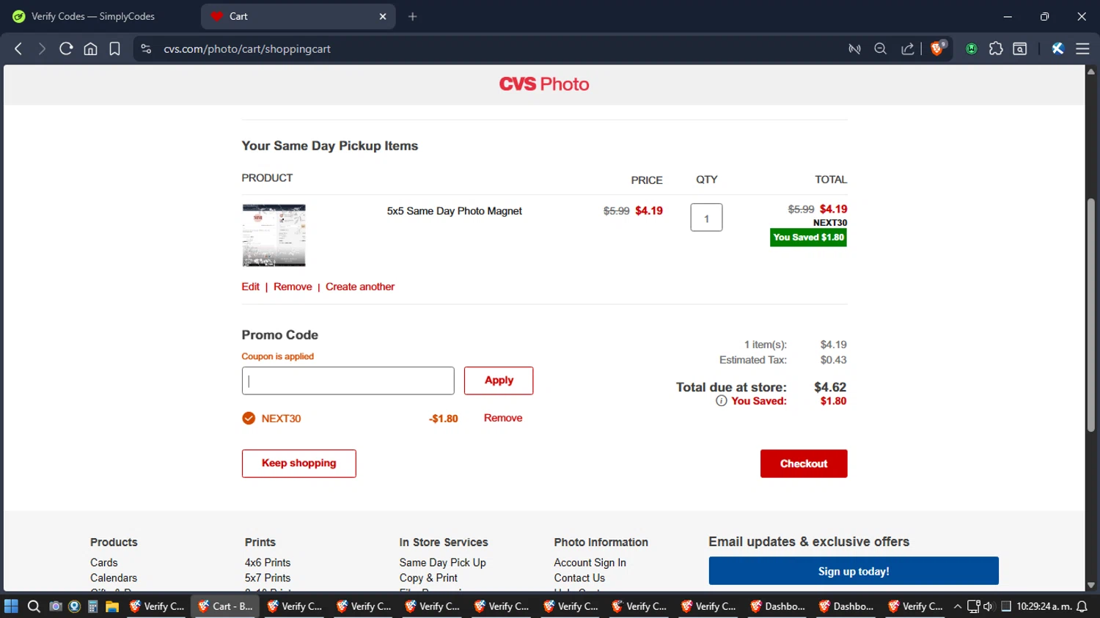Share this page using the share icon
1100x618 pixels.
point(907,49)
